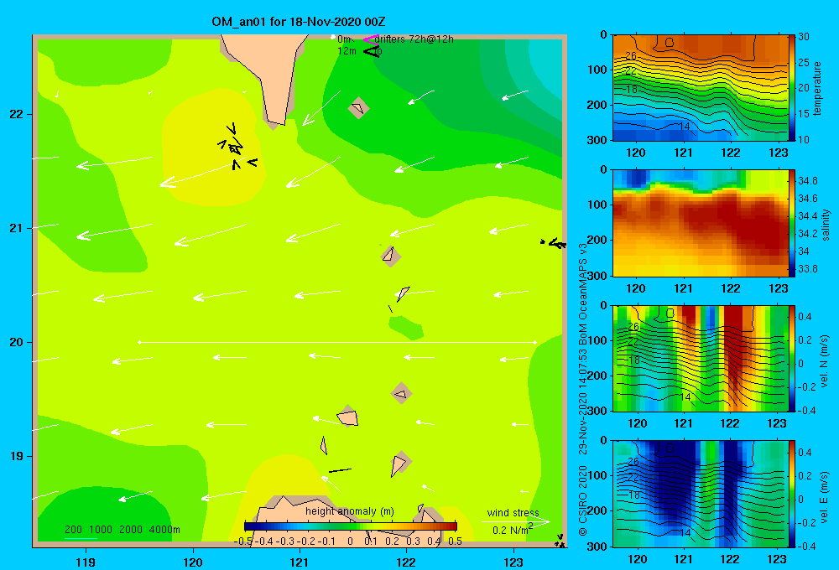The image size is (839, 570).
Task: Click the 'wind stress' label
Action: (x=513, y=512)
